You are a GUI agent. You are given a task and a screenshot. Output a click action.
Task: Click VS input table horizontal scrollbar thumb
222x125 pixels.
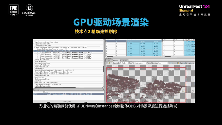click(x=110, y=57)
